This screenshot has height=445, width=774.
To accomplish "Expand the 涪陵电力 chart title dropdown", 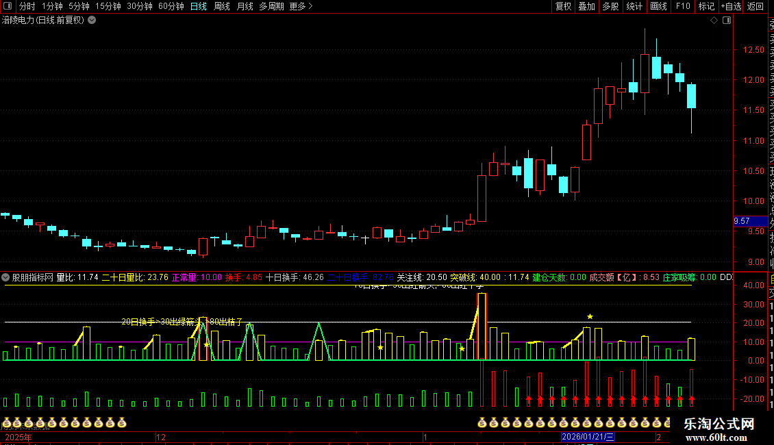I will point(92,20).
